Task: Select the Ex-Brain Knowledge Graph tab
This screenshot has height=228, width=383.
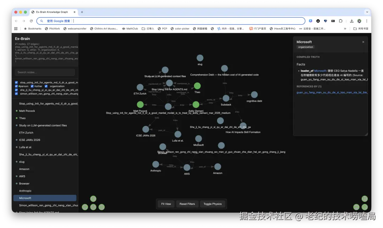Action: [52, 12]
